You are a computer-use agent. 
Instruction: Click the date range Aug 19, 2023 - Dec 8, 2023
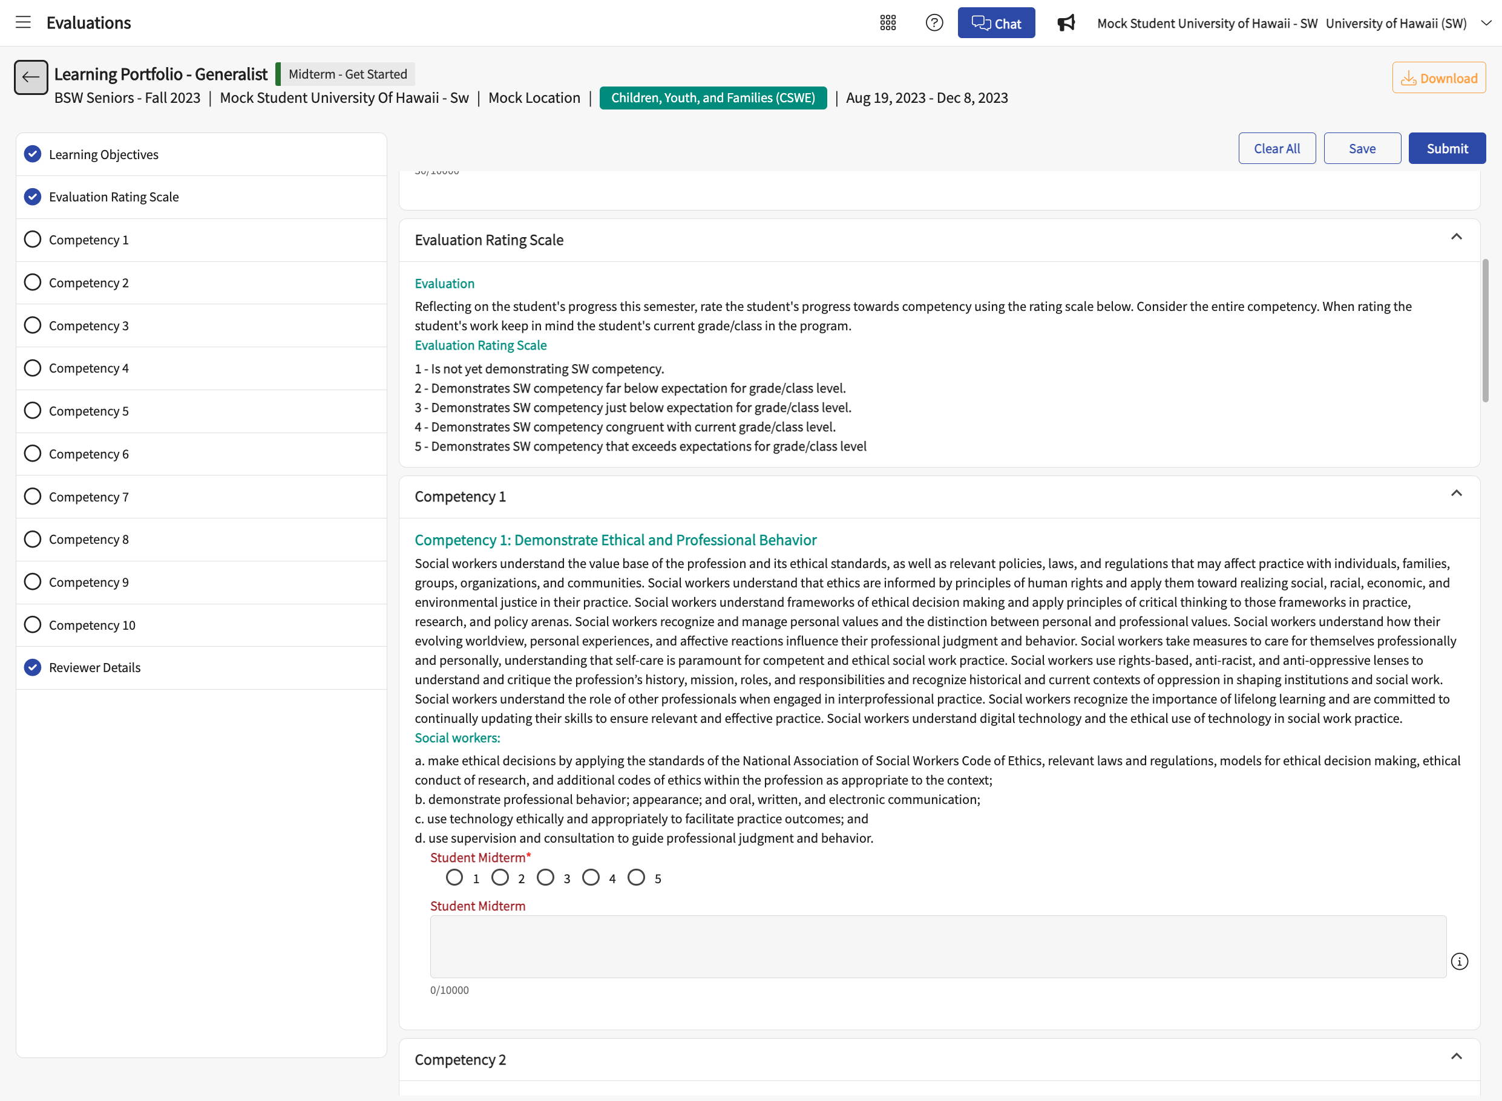(x=926, y=97)
